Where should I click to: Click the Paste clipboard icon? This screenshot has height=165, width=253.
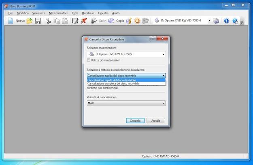coord(65,21)
